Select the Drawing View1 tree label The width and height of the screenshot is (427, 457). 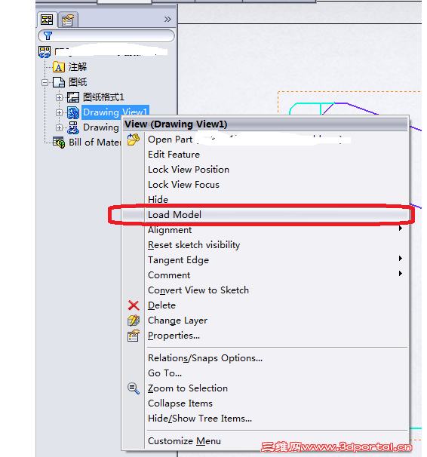tap(115, 112)
